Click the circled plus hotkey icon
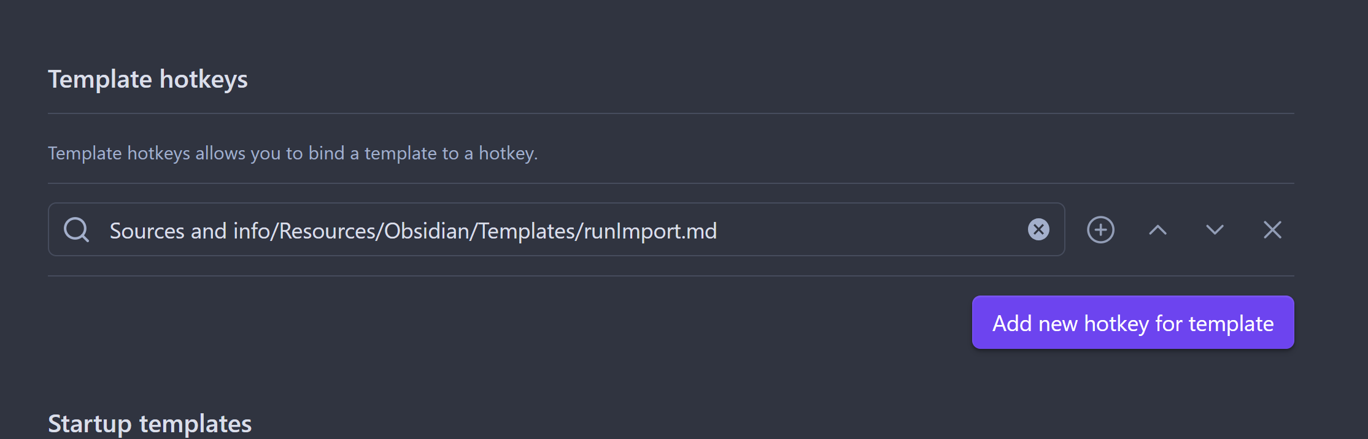The image size is (1368, 439). click(x=1100, y=230)
